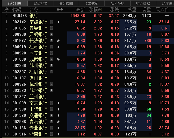Image resolution: width=174 pixels, height=138 pixels.
Task: Sort by 名称 column header
Action: [34, 10]
